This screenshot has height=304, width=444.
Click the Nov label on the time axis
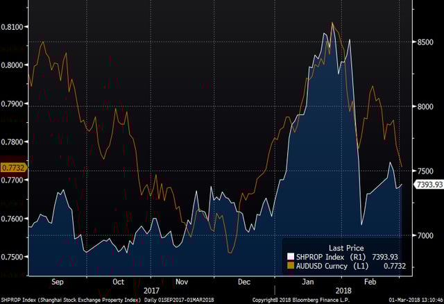182,282
